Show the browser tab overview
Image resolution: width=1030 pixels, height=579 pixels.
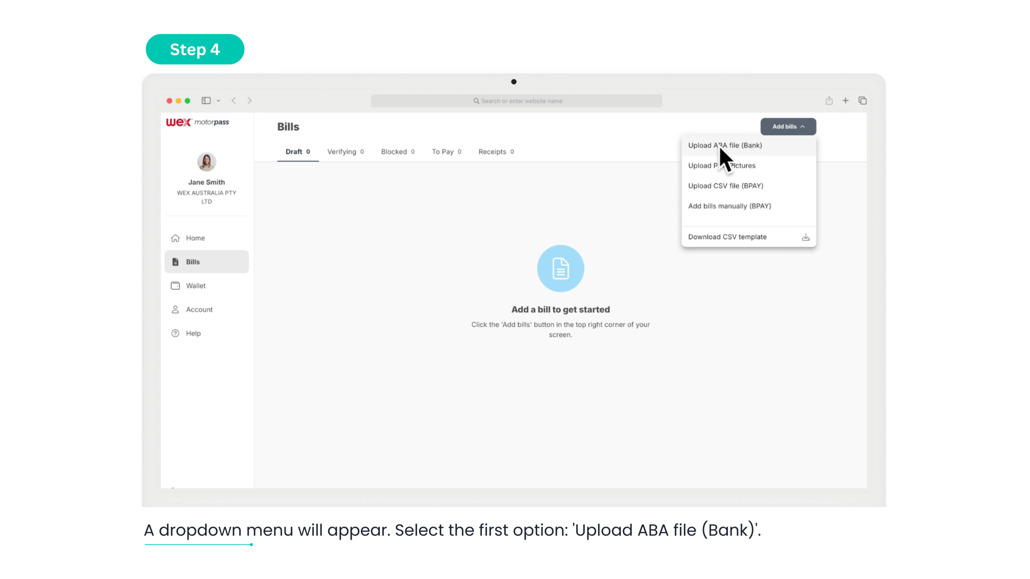[862, 101]
